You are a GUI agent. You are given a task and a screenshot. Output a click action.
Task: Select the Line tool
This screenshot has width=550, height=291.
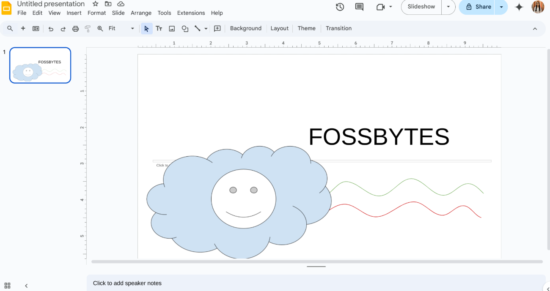(x=197, y=28)
